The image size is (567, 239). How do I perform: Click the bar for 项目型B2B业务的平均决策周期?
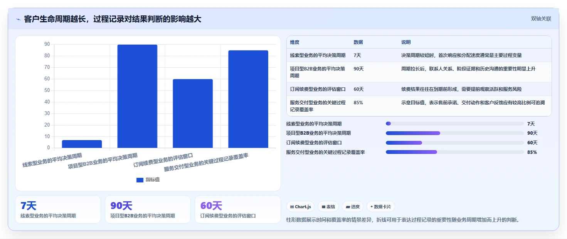pyautogui.click(x=137, y=96)
